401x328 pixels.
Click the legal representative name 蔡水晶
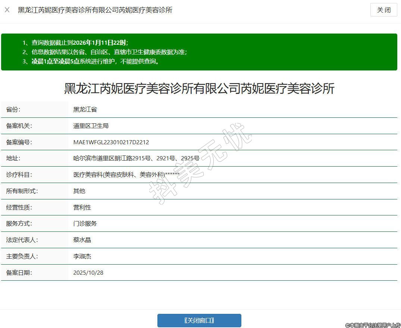pos(82,240)
